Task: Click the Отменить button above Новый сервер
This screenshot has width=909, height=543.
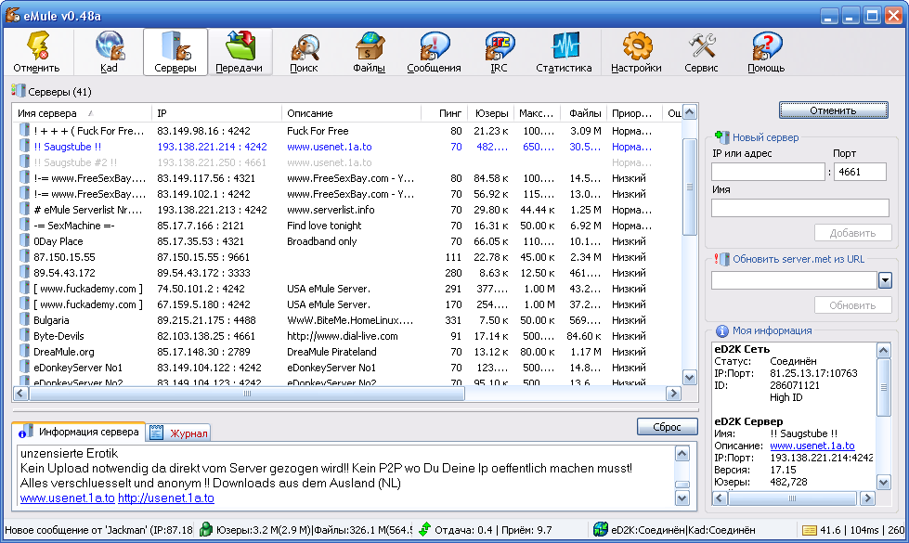Action: click(x=833, y=110)
